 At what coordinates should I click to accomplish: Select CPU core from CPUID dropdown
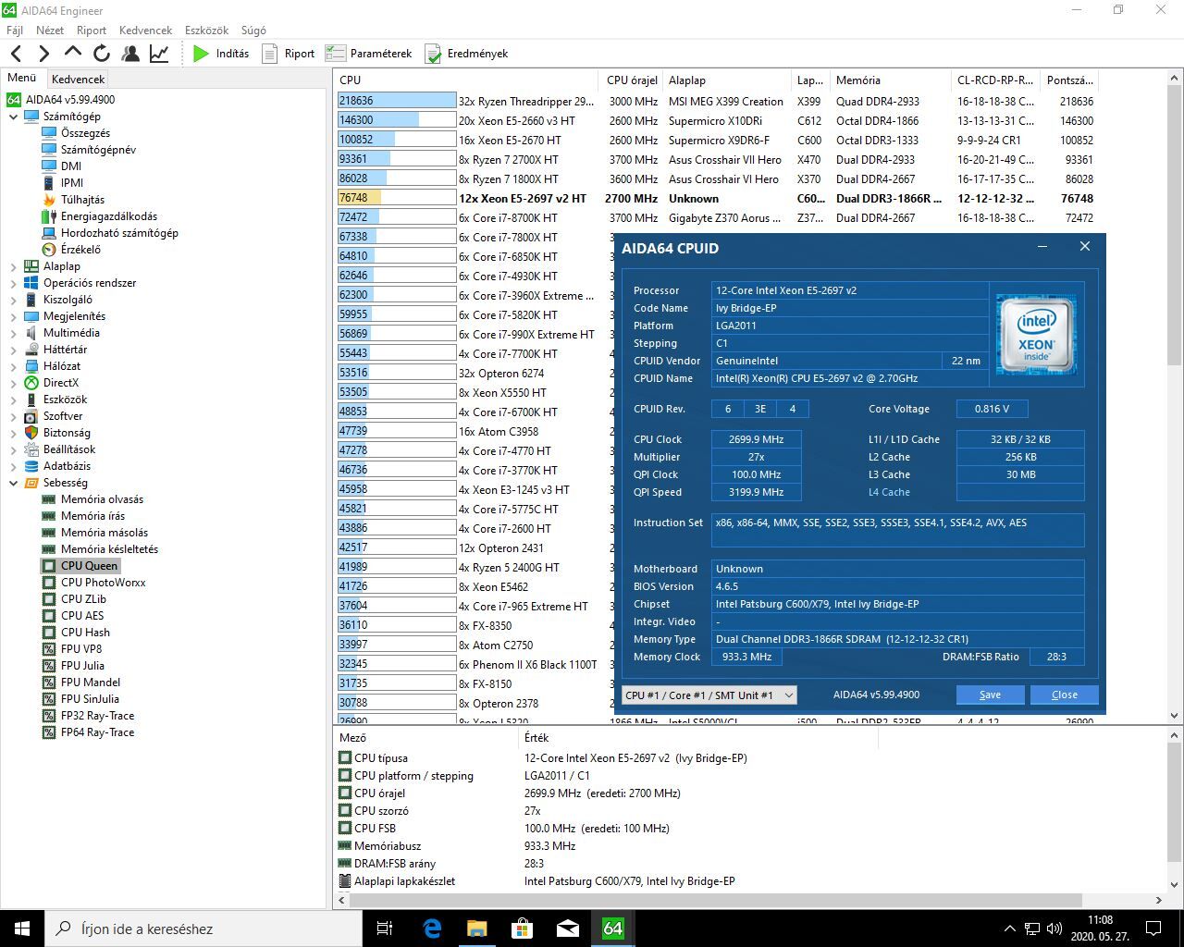click(709, 695)
